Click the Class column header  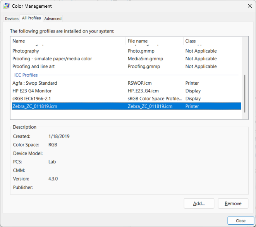(x=211, y=41)
